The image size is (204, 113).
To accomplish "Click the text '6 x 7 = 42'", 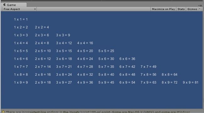I will tap(127, 67).
